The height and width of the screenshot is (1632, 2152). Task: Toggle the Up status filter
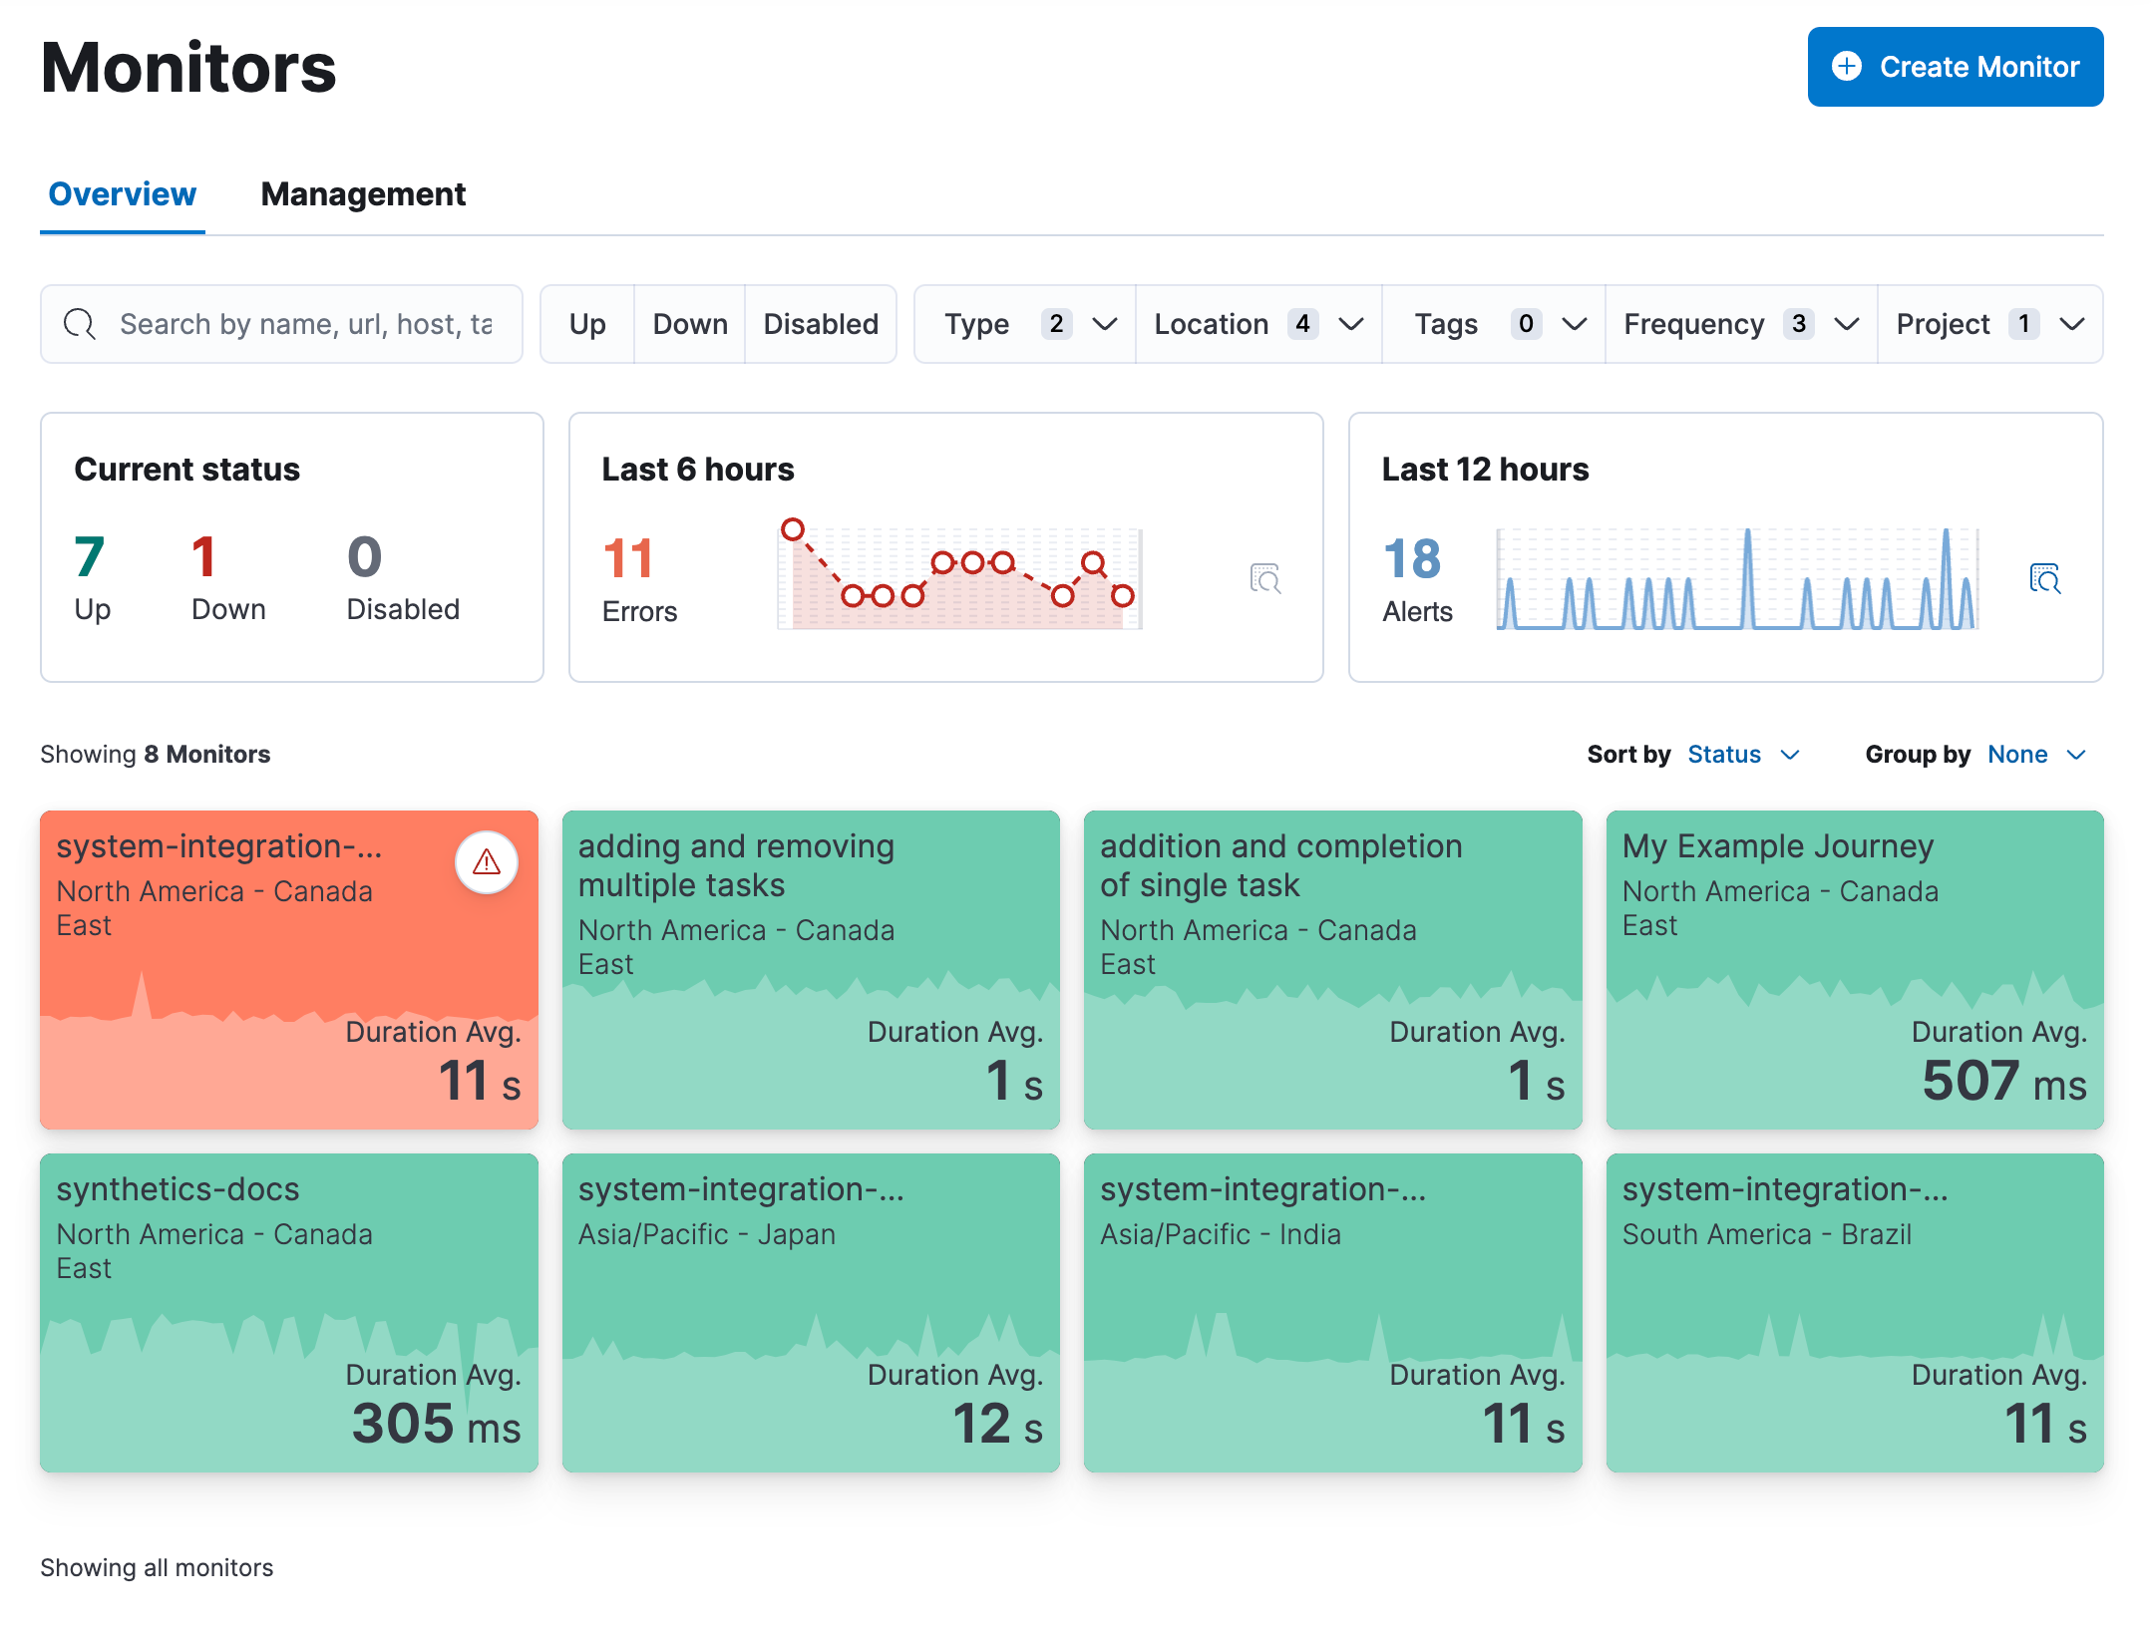[587, 324]
